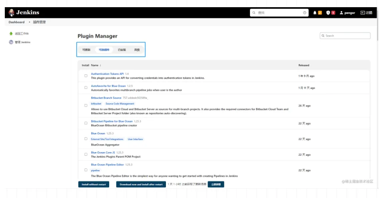Click the '1年 9月 ago' release date
This screenshot has height=198, width=383.
(x=306, y=76)
